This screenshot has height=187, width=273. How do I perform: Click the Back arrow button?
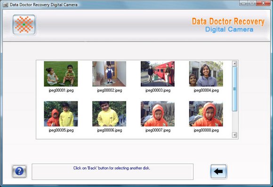(218, 171)
